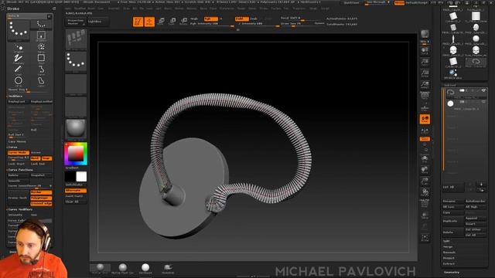
Task: Select the Rotate transform icon in top shelf
Action: (x=184, y=22)
